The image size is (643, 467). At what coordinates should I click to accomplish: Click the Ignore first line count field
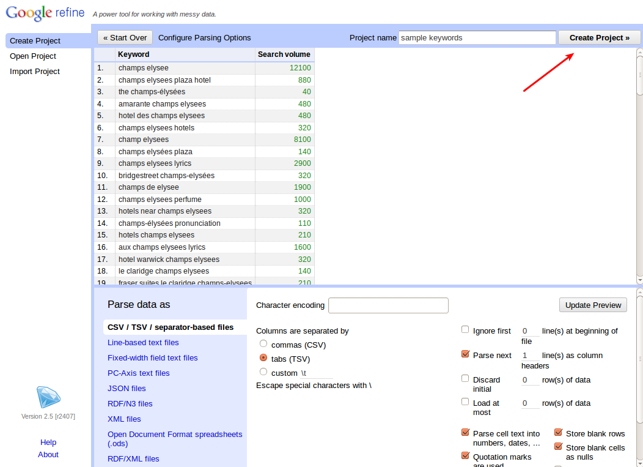click(x=530, y=331)
